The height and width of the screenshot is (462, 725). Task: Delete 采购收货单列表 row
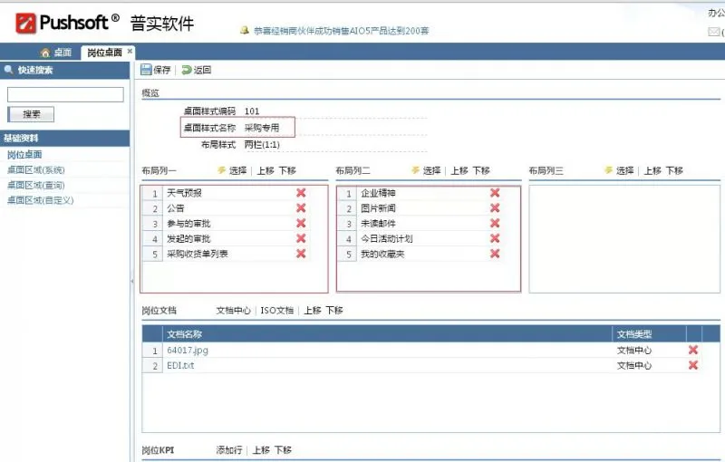[x=301, y=254]
